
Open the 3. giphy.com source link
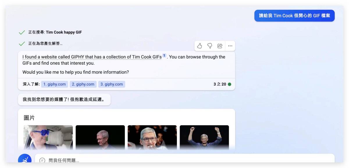[x=112, y=84]
